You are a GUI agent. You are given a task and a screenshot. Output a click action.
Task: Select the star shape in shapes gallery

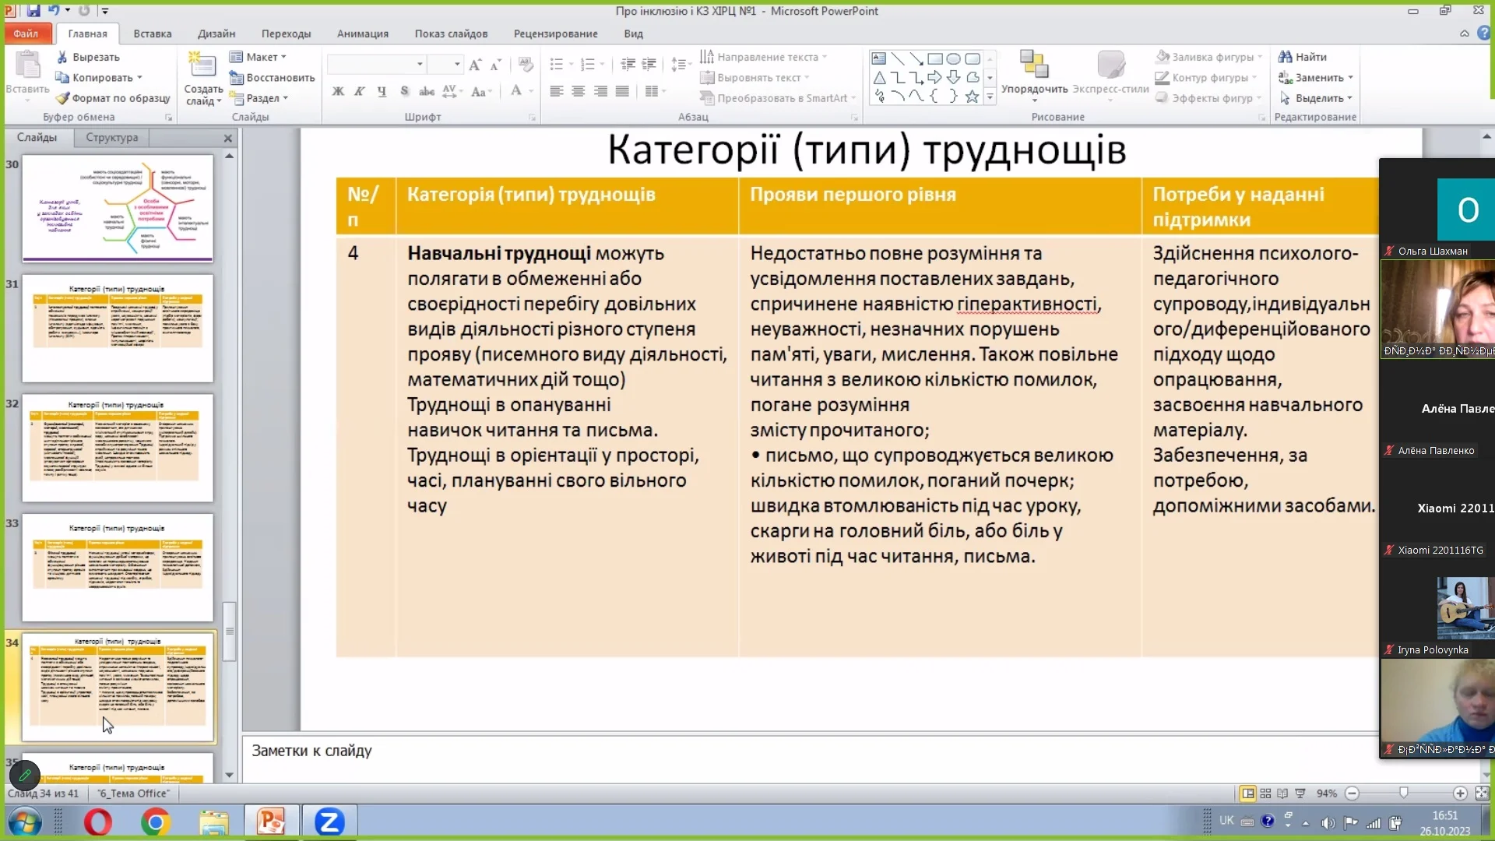tap(972, 97)
